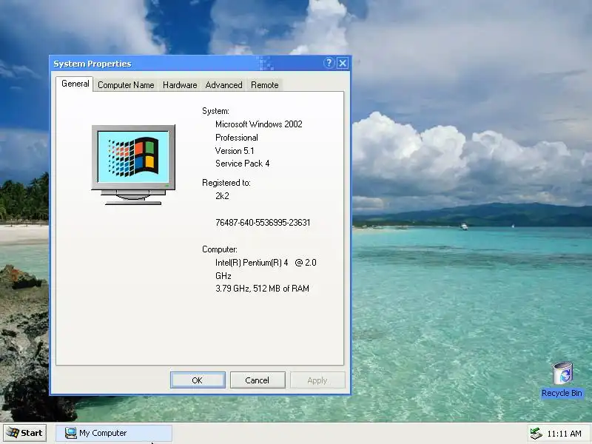This screenshot has height=444, width=592.
Task: Click the Apply button
Action: pos(317,380)
